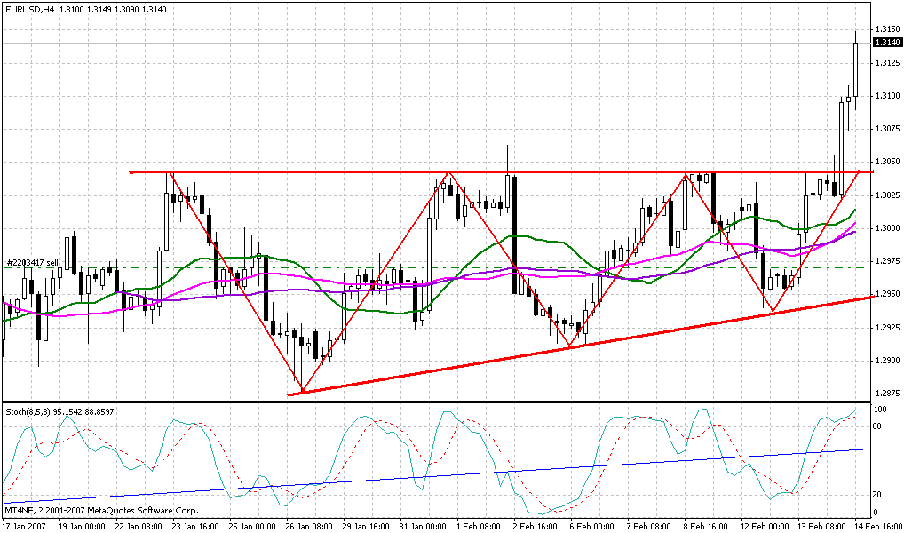The height and width of the screenshot is (533, 904).
Task: Click the 2 Feb 16:00 time label
Action: tap(534, 527)
